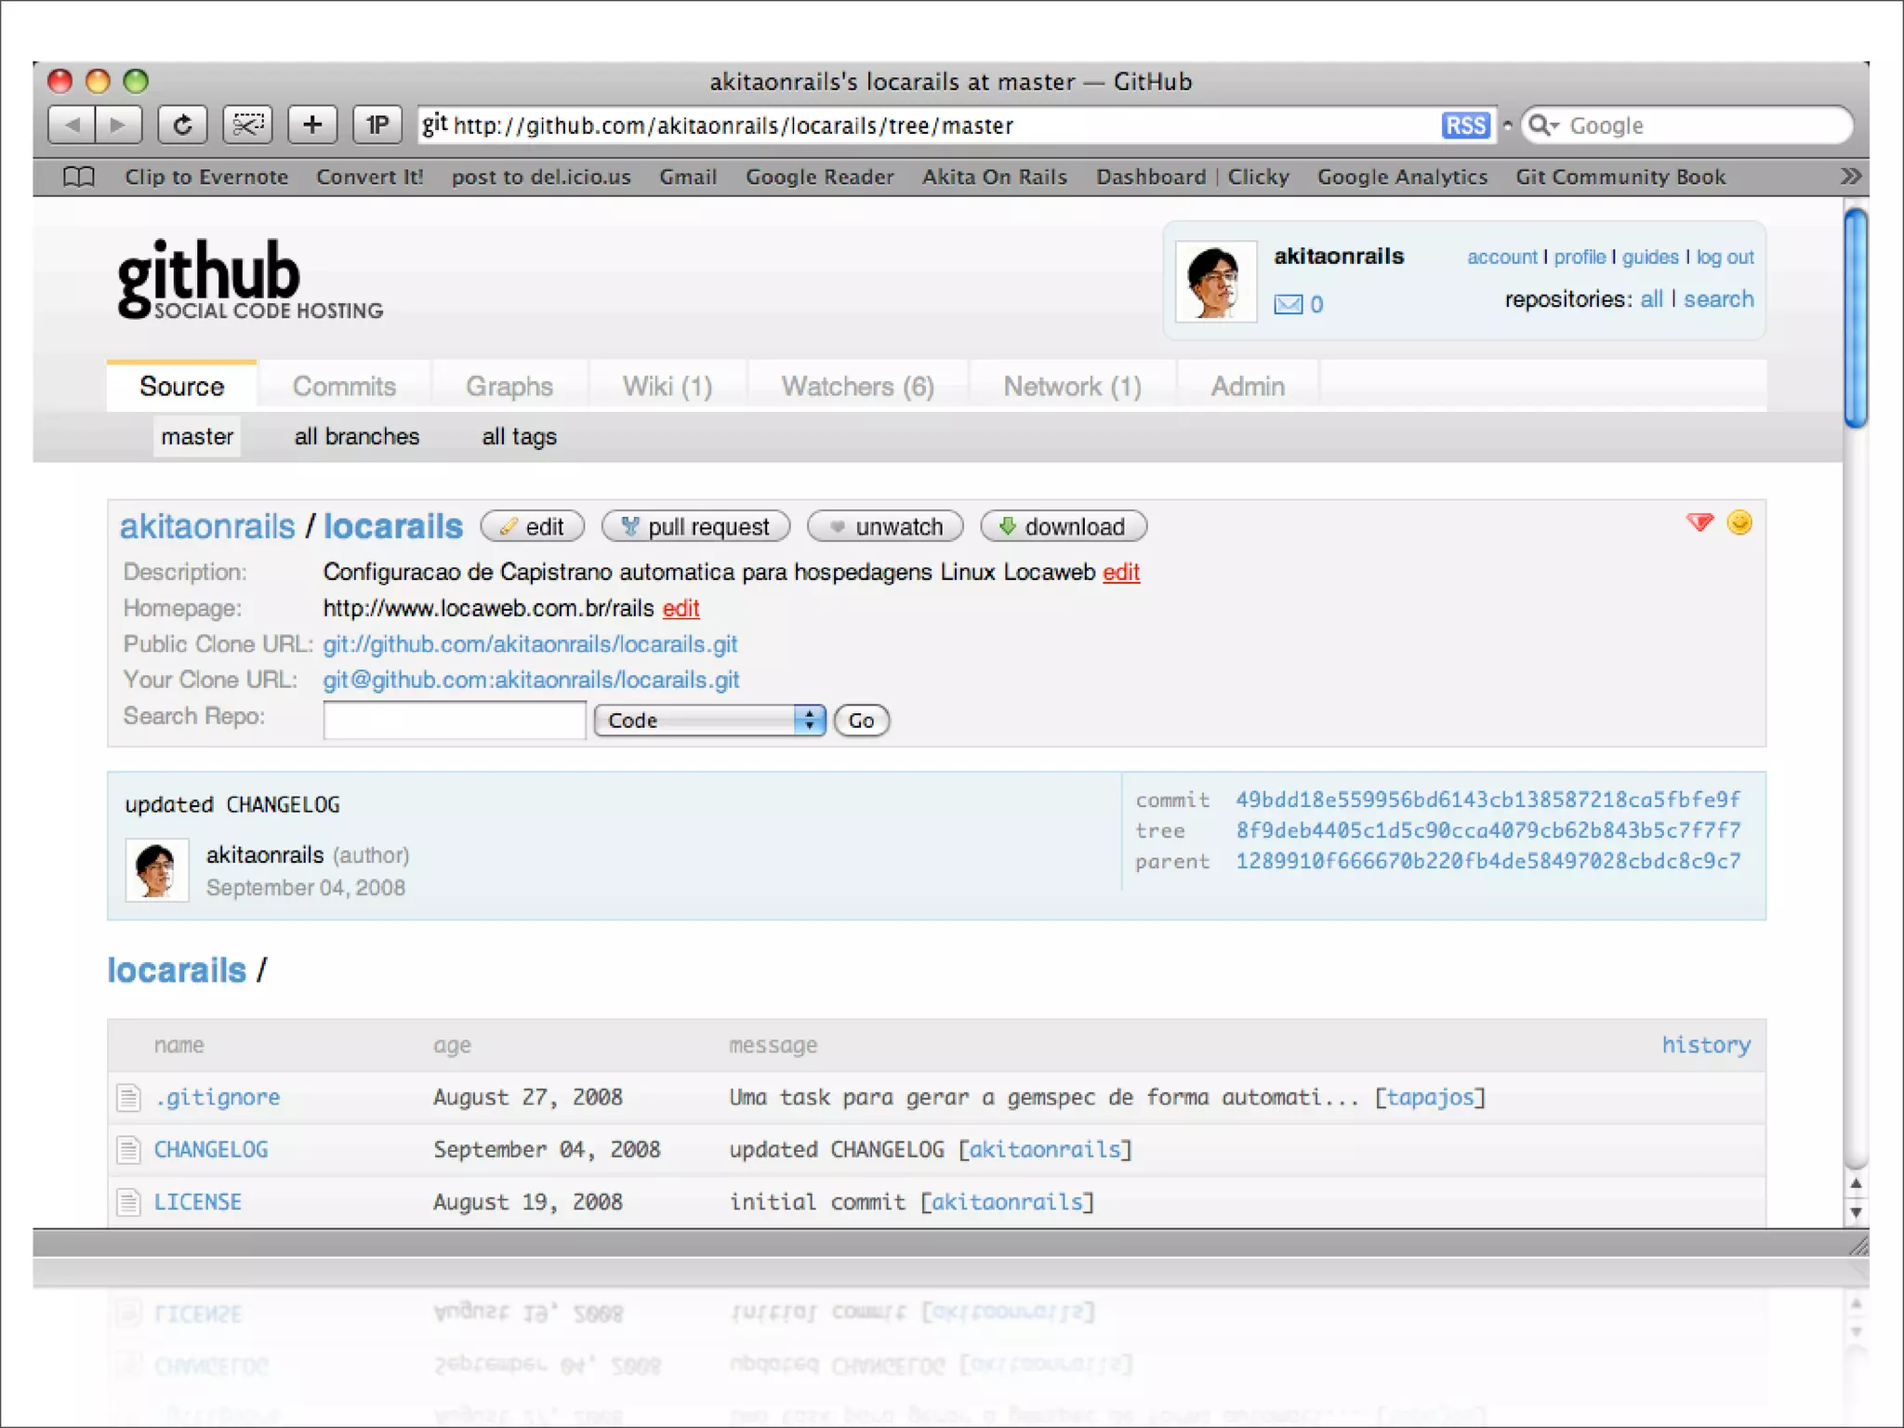Click the history link
The image size is (1904, 1428).
1706,1046
